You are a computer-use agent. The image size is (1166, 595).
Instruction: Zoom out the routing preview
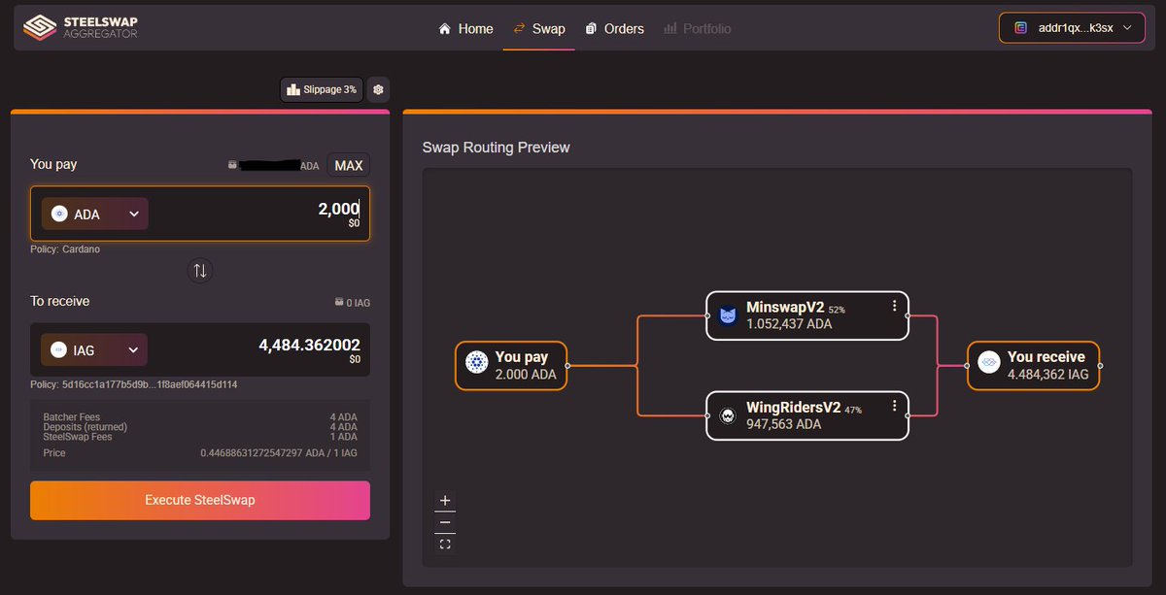click(x=445, y=522)
